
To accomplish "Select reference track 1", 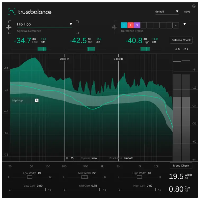I will point(124,25).
